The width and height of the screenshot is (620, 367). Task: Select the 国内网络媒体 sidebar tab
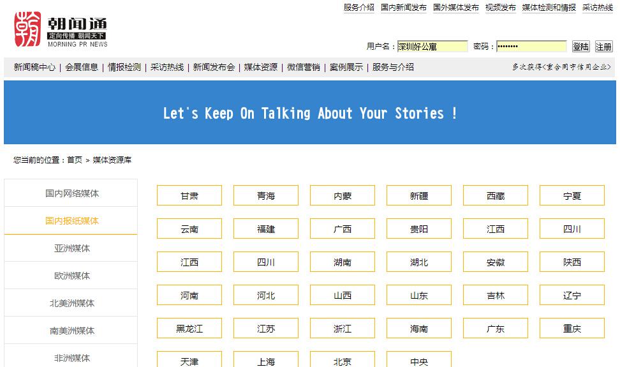click(x=71, y=193)
